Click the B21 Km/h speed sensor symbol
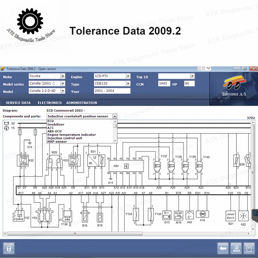Screen dimensions: 258x258 point(231,216)
